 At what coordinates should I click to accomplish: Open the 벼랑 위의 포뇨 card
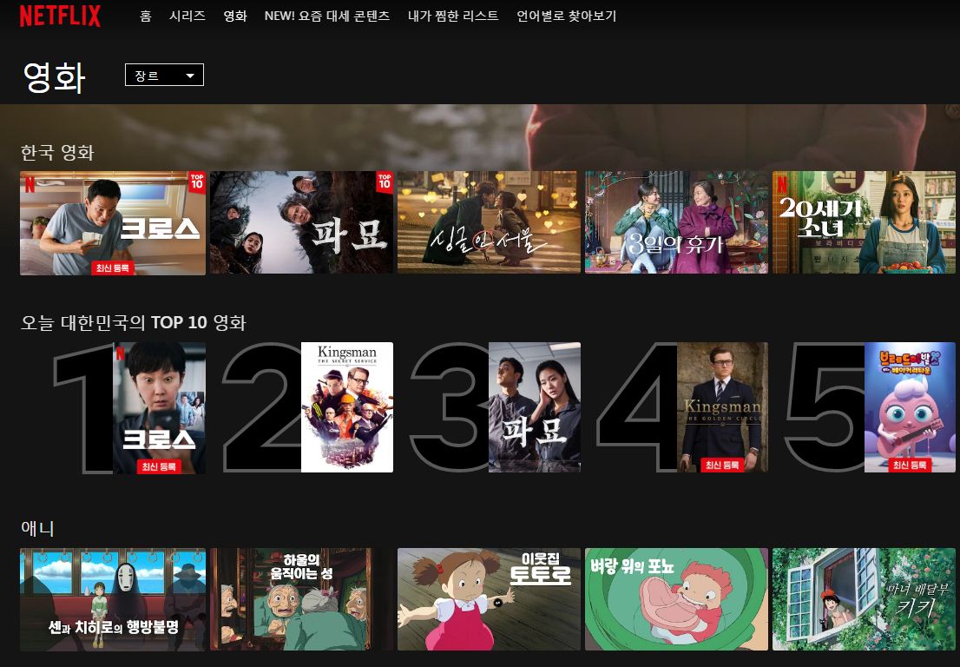pos(676,599)
